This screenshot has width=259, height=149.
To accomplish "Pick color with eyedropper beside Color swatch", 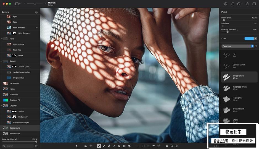I will pos(255,38).
